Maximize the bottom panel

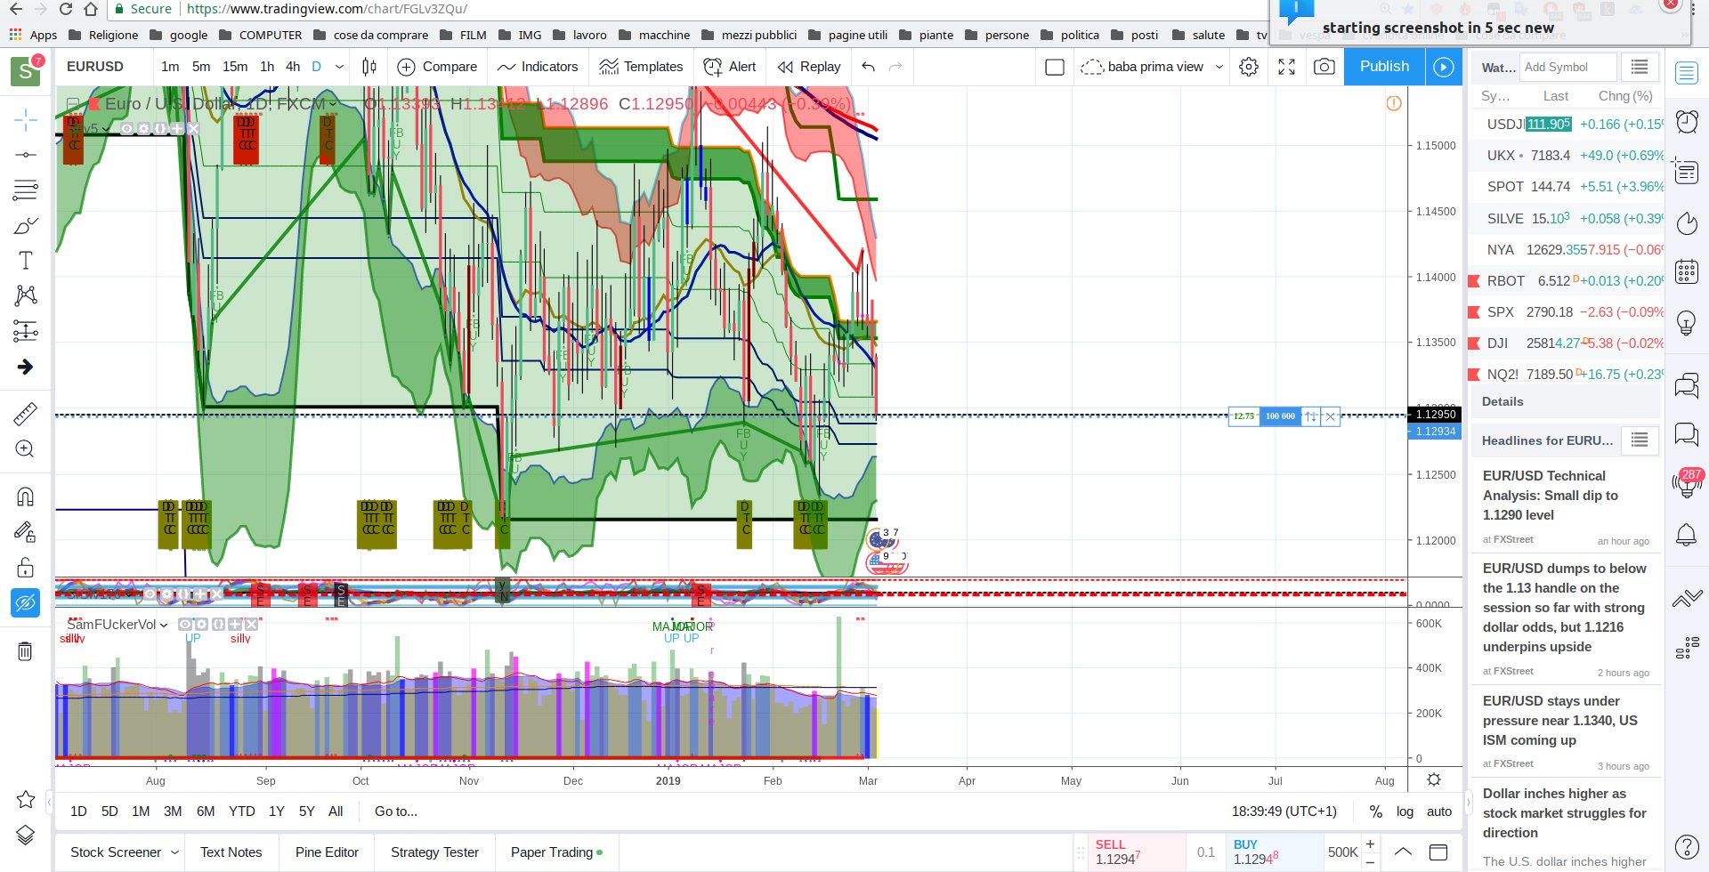coord(1438,852)
